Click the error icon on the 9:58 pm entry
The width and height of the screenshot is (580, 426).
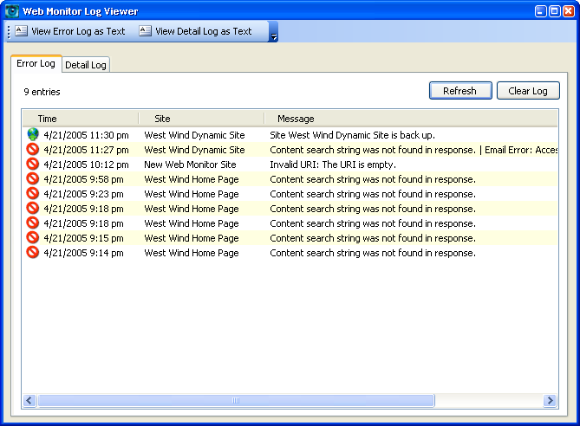pos(33,179)
